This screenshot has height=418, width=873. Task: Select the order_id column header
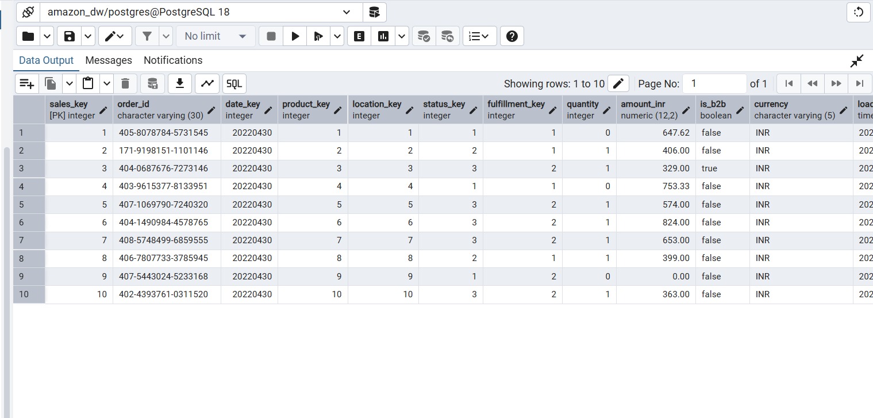click(x=167, y=109)
